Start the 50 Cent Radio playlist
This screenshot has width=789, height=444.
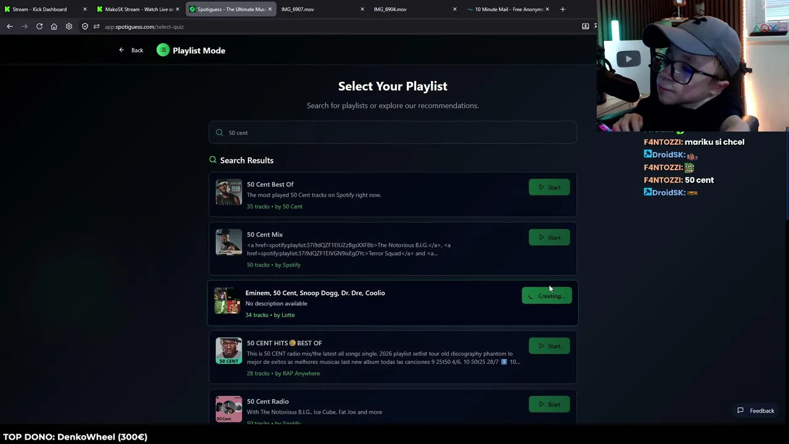pyautogui.click(x=549, y=405)
